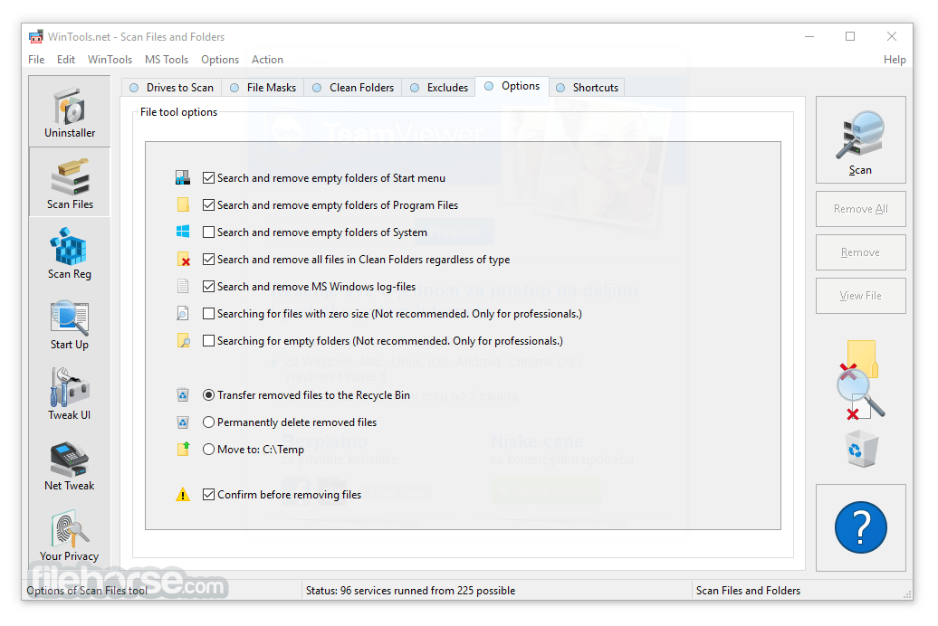Click the blue question mark help icon
This screenshot has width=938, height=626.
(x=860, y=527)
